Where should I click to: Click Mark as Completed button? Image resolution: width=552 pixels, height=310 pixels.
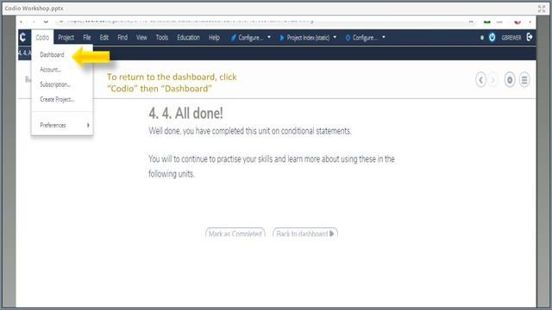coord(235,233)
